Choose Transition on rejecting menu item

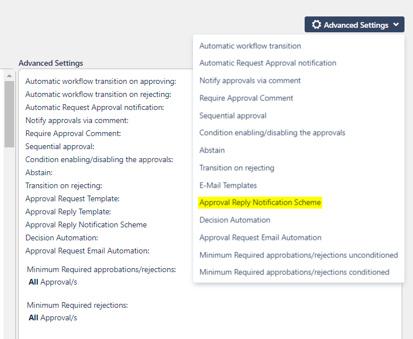pyautogui.click(x=237, y=168)
